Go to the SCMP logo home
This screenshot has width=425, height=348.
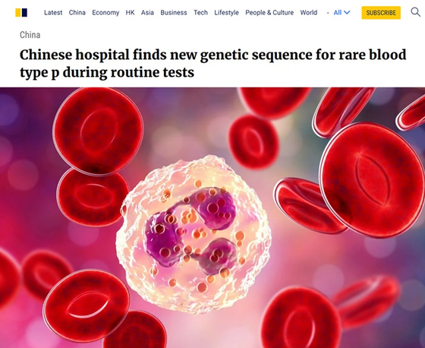pyautogui.click(x=21, y=12)
